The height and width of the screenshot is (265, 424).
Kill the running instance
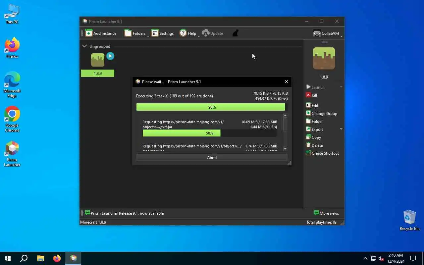[x=312, y=95]
